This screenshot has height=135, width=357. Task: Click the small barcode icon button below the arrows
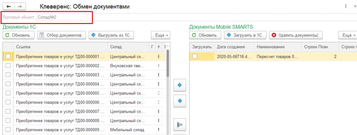coord(180,125)
